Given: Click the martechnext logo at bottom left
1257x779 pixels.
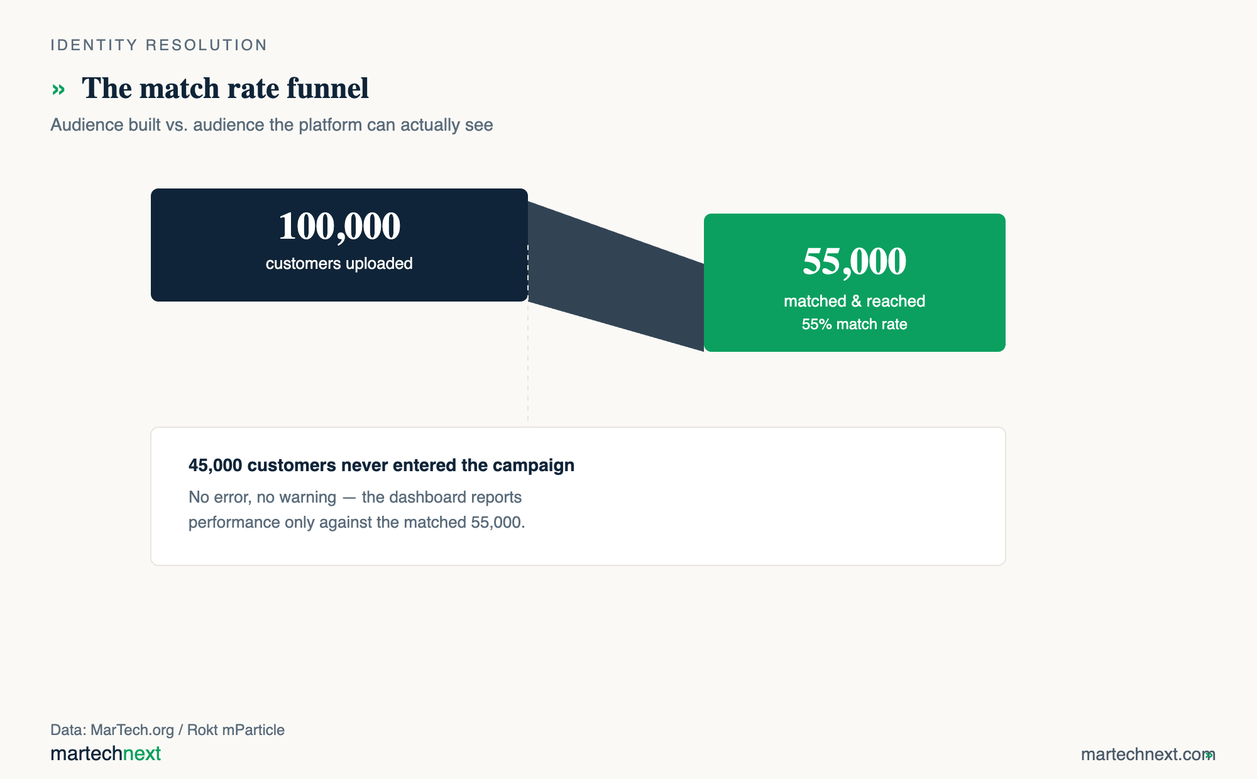Looking at the screenshot, I should pyautogui.click(x=106, y=753).
